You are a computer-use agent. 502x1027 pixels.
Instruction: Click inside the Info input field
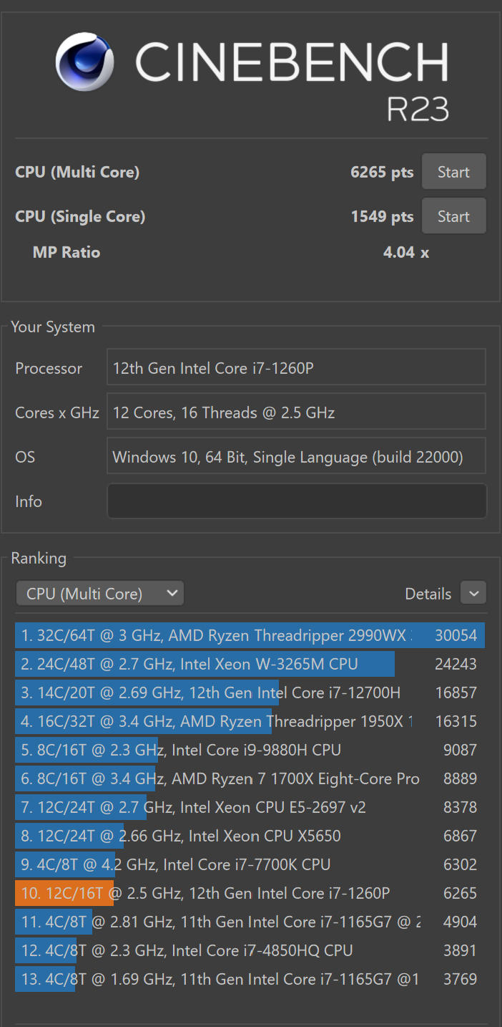(x=296, y=501)
